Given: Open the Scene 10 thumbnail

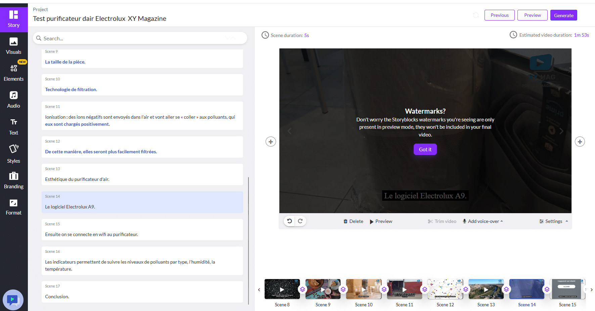Looking at the screenshot, I should (364, 289).
